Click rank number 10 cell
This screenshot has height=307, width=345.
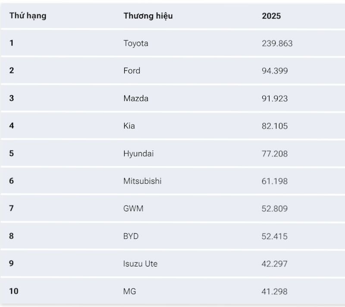tap(14, 291)
